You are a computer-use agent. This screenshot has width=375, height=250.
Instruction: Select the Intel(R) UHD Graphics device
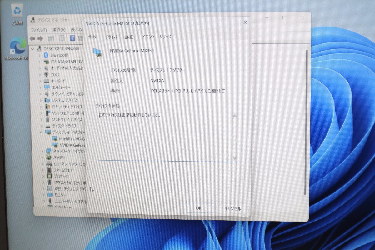click(69, 139)
